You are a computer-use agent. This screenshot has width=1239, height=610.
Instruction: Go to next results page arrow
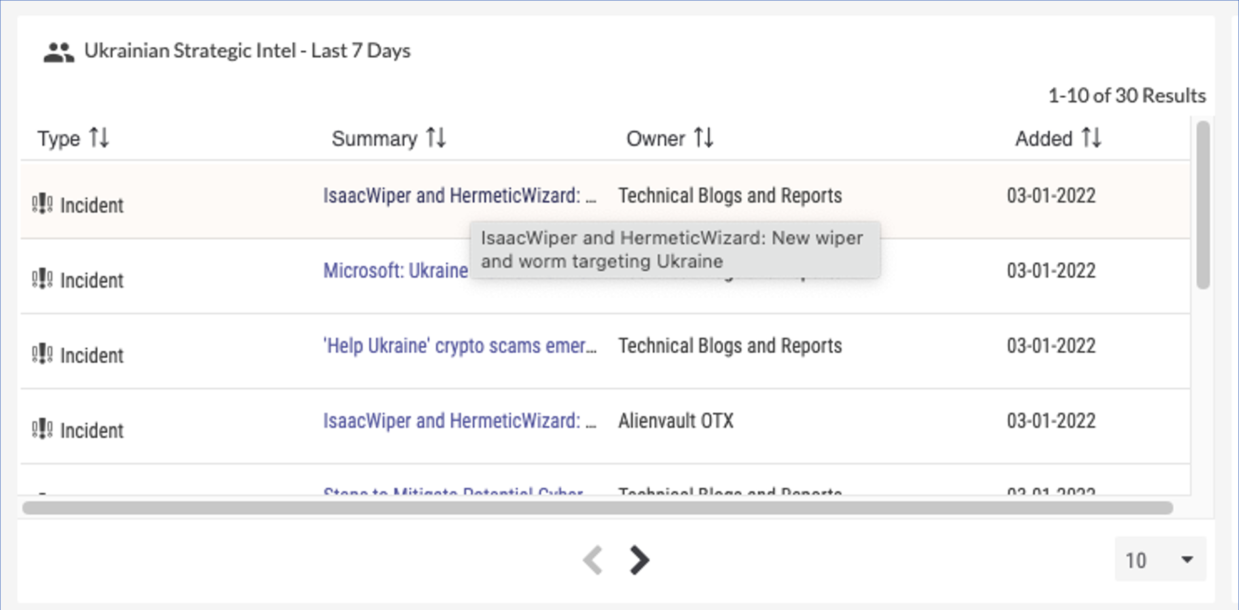639,560
